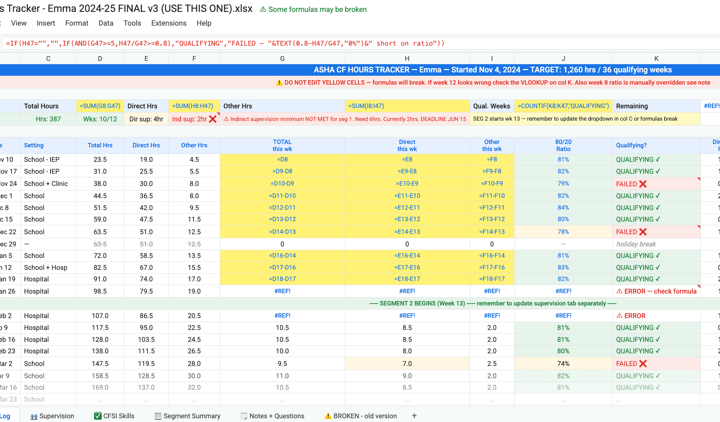The width and height of the screenshot is (720, 422).
Task: Open the Extensions menu
Action: [x=169, y=23]
